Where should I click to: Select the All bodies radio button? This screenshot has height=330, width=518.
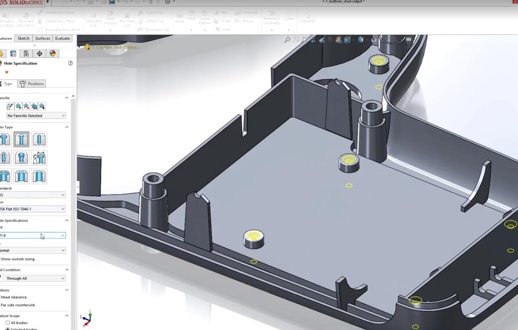click(7, 323)
